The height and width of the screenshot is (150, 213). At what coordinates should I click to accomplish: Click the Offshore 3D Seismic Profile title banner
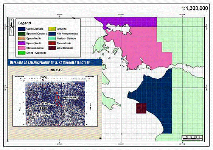[55, 62]
